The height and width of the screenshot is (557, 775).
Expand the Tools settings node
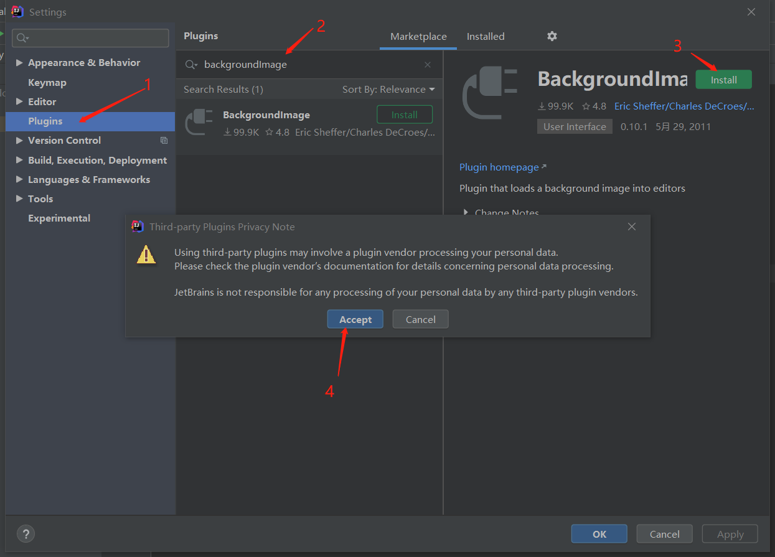(19, 199)
